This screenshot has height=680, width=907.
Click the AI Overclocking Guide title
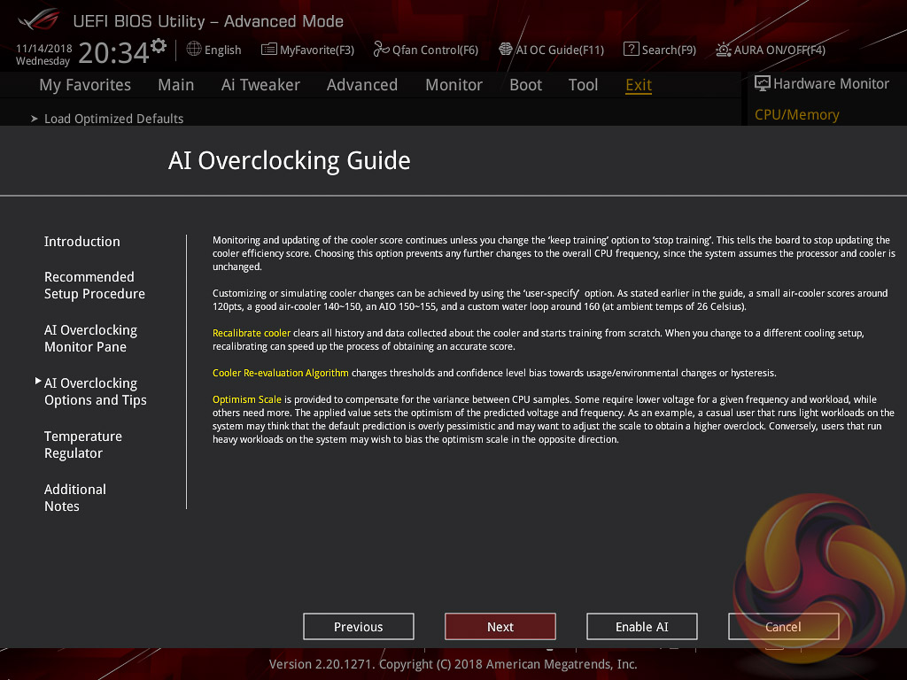click(290, 160)
